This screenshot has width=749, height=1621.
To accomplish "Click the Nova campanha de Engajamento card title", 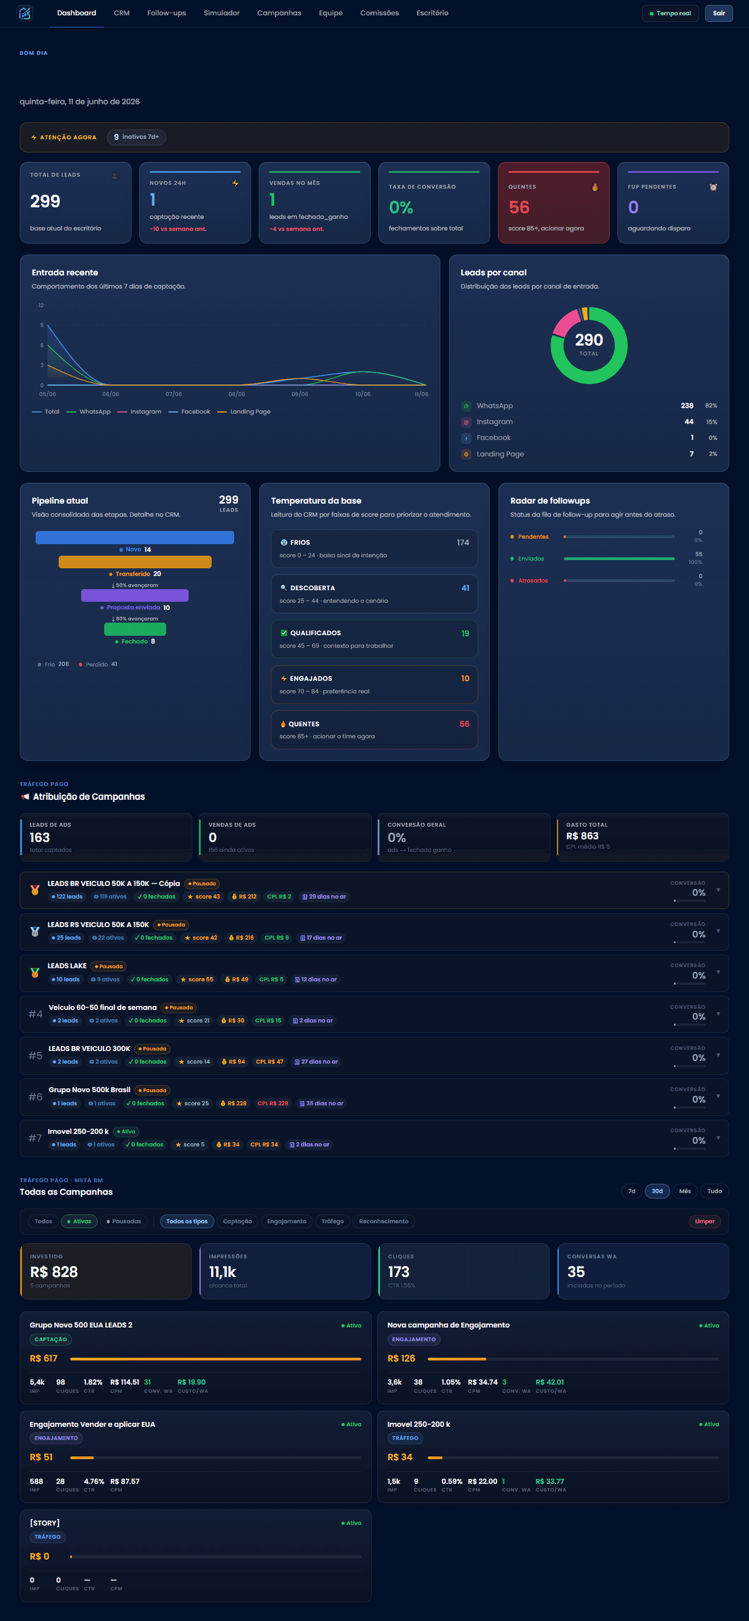I will pos(449,1325).
